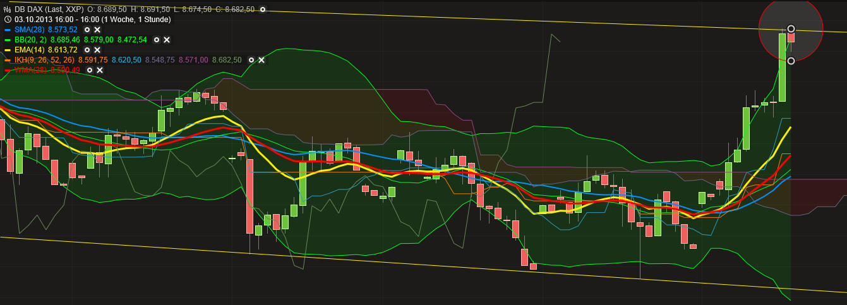This screenshot has width=847, height=305.
Task: Grab the lower handle of the red circle drawing
Action: pos(791,61)
